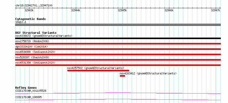This screenshot has width=228, height=103.
Task: Click the red bar below esv2758720
Action: pos(118,44)
